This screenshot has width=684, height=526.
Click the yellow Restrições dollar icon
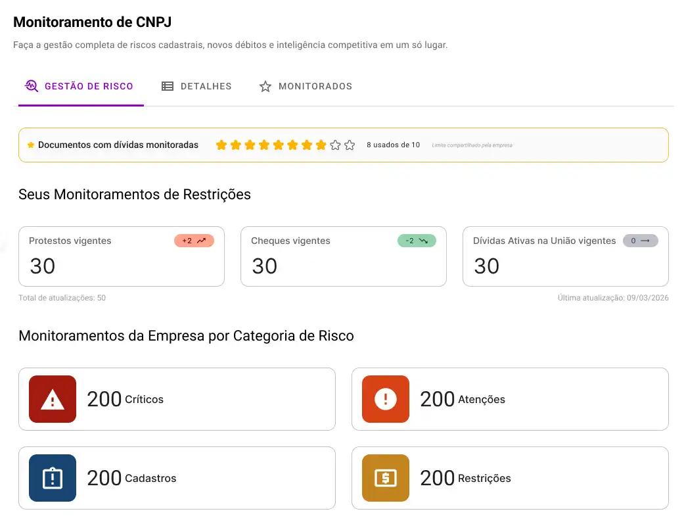click(385, 478)
